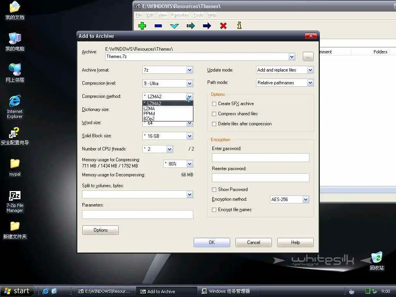Viewport: 396px width, 297px height.
Task: Open the Update mode dropdown
Action: point(310,70)
